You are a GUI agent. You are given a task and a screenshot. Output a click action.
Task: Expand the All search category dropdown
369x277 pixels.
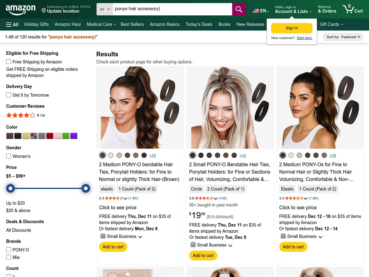click(x=105, y=9)
